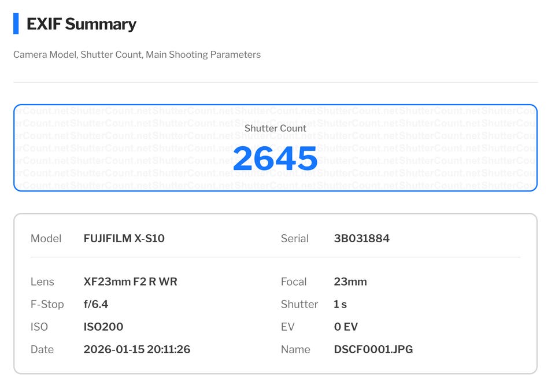Click the lens value "XF23mm F2 R WR"
This screenshot has height=392, width=555.
(130, 282)
